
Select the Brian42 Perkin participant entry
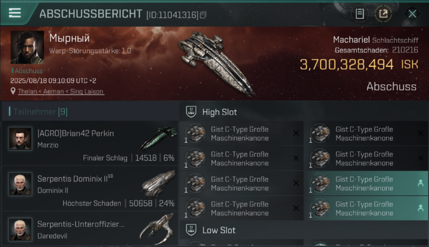point(90,143)
